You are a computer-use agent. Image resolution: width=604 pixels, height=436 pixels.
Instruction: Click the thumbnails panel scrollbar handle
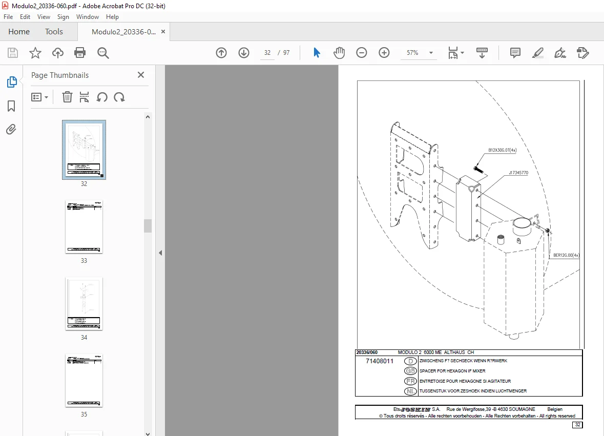point(148,226)
